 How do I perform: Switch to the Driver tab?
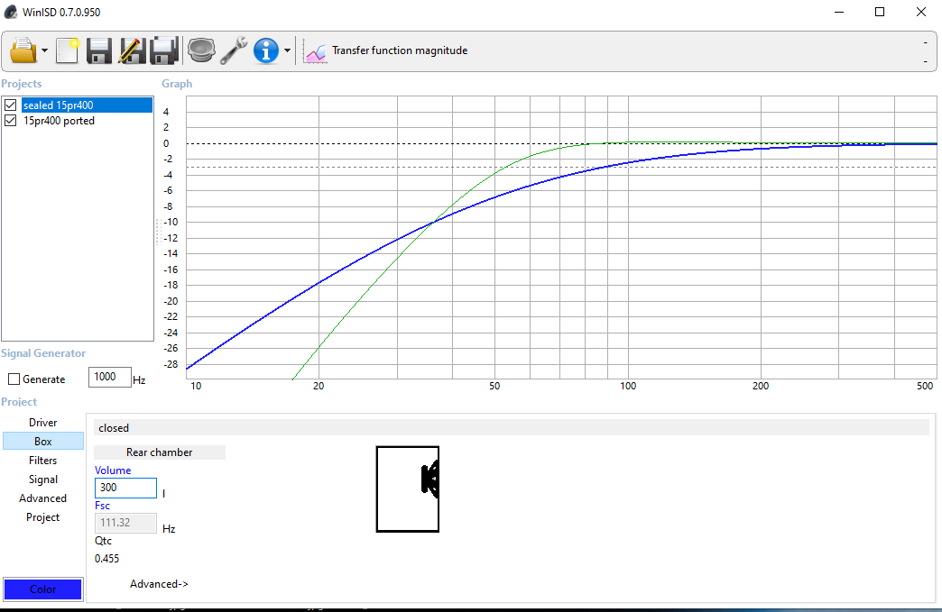pos(43,423)
